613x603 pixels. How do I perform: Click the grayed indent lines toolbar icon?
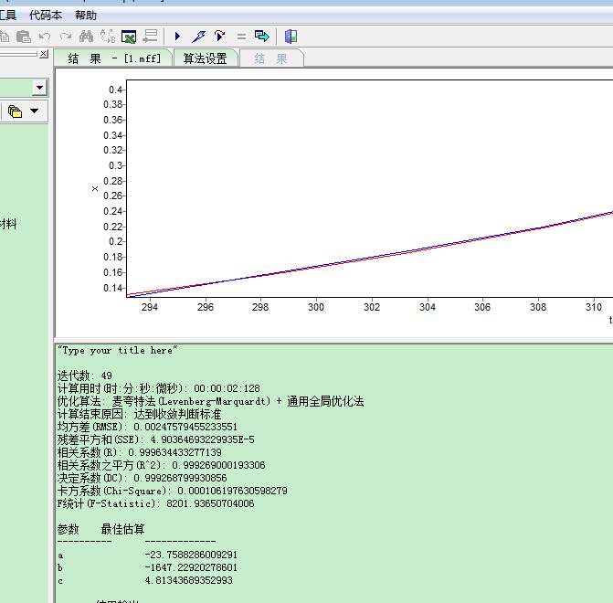pos(150,36)
